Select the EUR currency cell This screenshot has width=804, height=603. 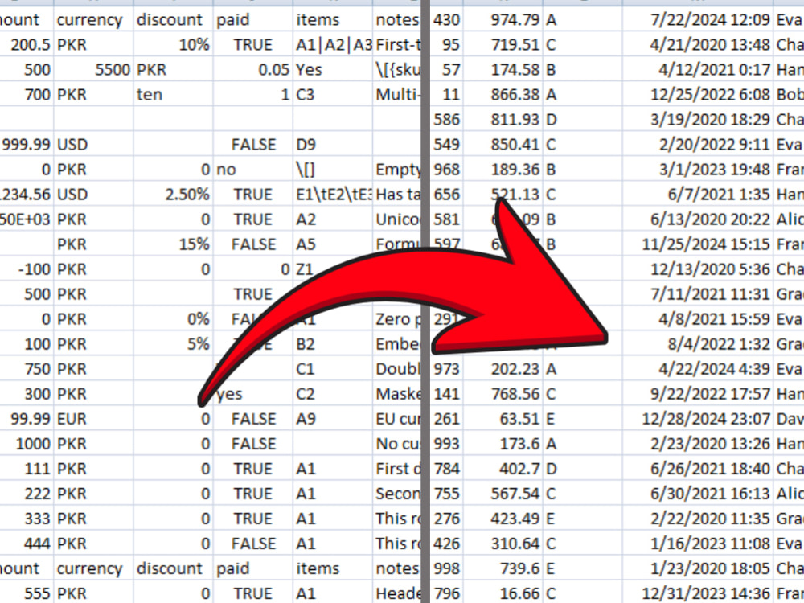93,419
